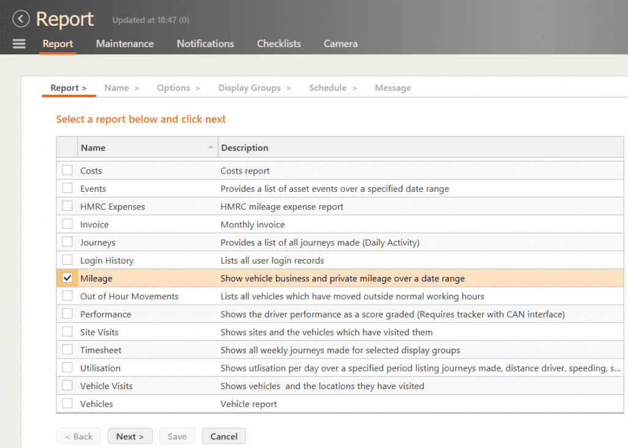Select the Site Visits row name
628x448 pixels.
coord(99,332)
